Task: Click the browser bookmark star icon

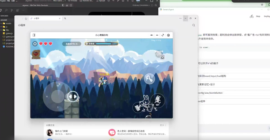Action: [262, 5]
